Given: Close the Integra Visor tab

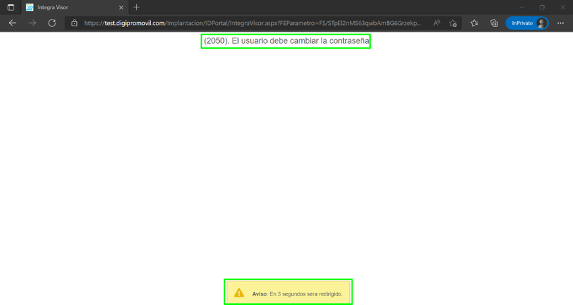Looking at the screenshot, I should tap(120, 7).
